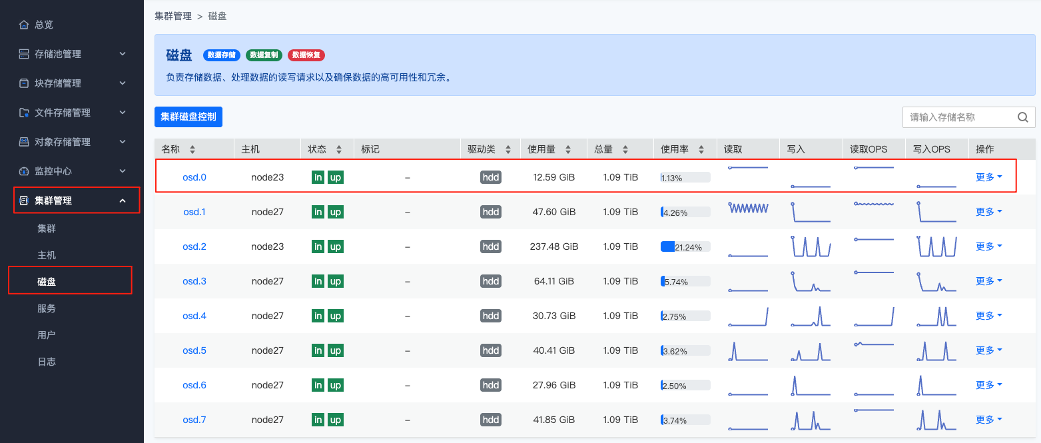Click the 对象存储管理 sidebar icon
This screenshot has height=443, width=1041.
click(24, 142)
